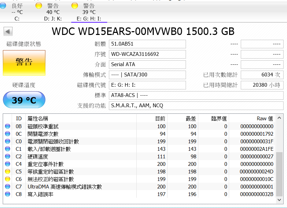The height and width of the screenshot is (208, 287).
Task: Click the yellow status circle for 39 °C drive
Action: point(75,6)
